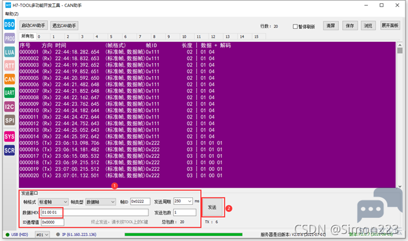Select the LUA sidebar icon

[x=10, y=52]
